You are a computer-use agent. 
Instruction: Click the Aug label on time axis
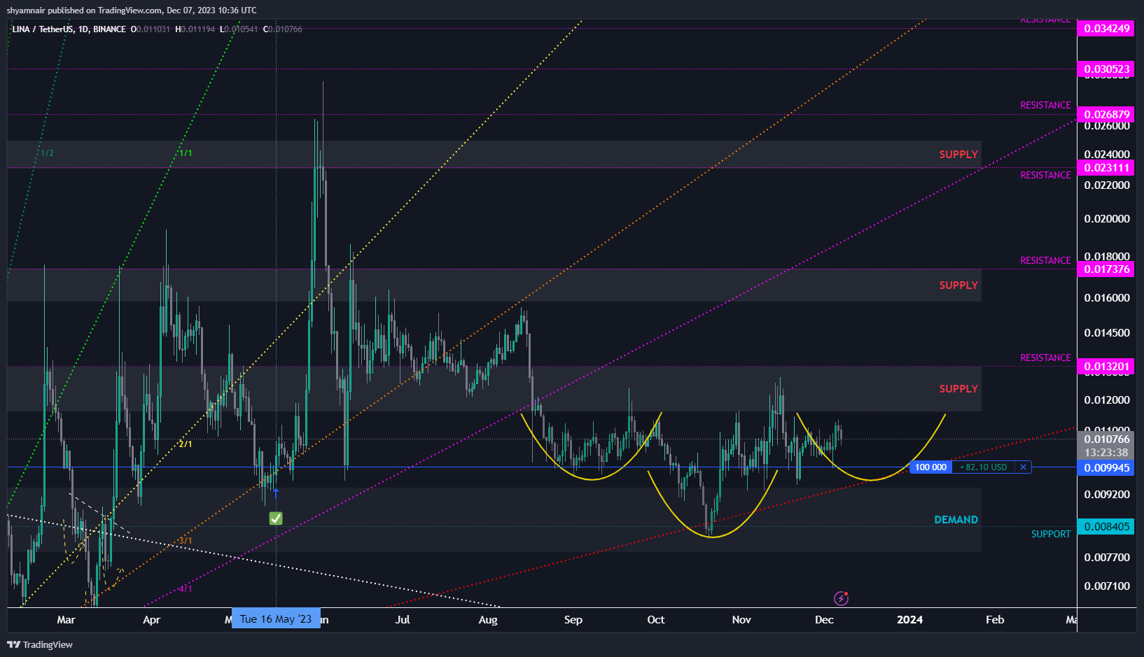tap(488, 620)
